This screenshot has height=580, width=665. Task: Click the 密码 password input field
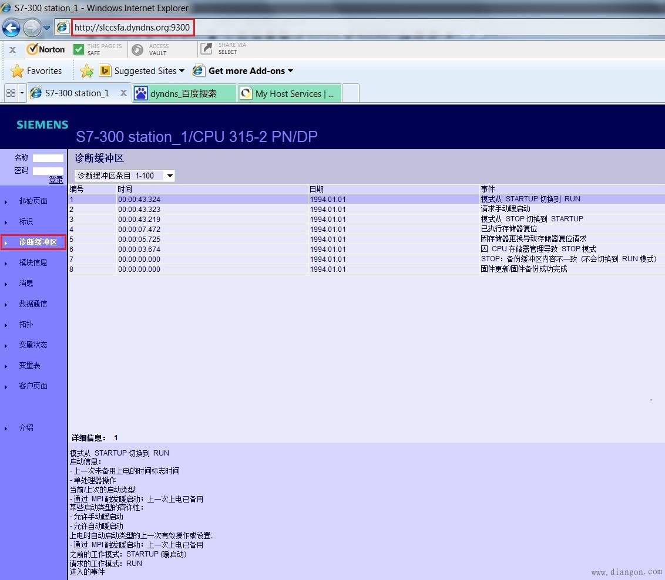48,171
